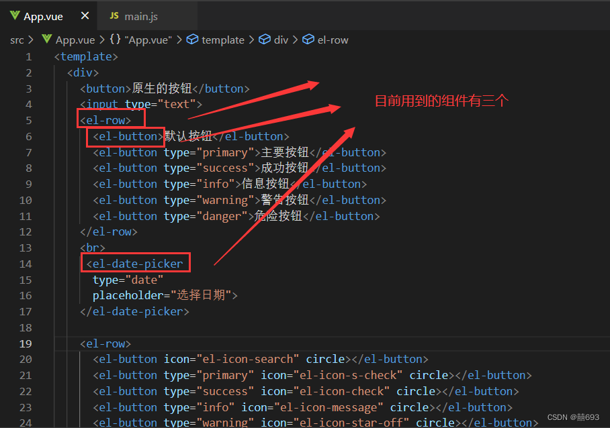The height and width of the screenshot is (428, 610).
Task: Open the template breadcrumb dropdown
Action: point(222,40)
